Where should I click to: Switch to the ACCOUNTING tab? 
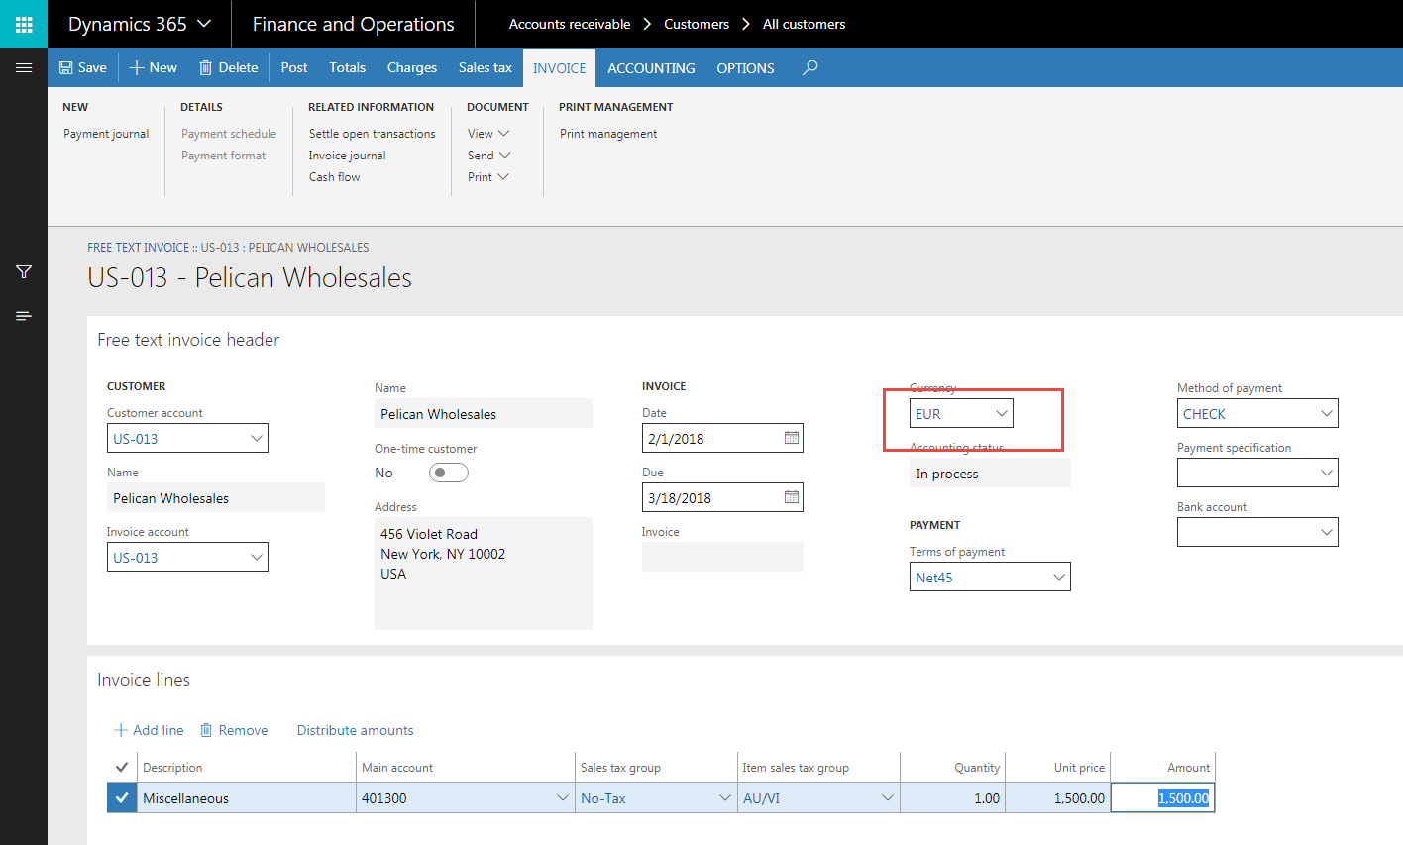(x=651, y=68)
